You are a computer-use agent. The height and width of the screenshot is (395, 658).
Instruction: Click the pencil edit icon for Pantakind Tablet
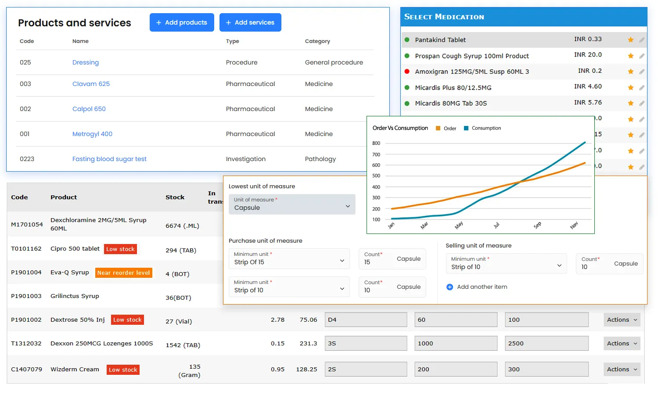642,40
